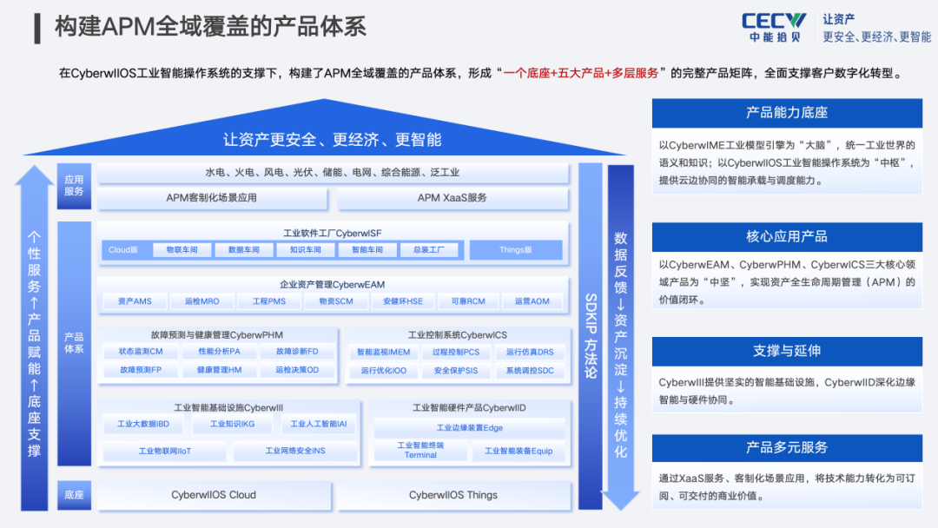Click the 状态监测CM box
Image resolution: width=938 pixels, height=528 pixels.
(x=141, y=352)
